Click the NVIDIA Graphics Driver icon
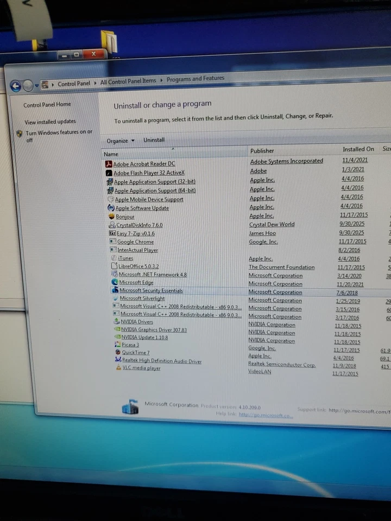Viewport: 391px width, 521px height. click(x=117, y=329)
